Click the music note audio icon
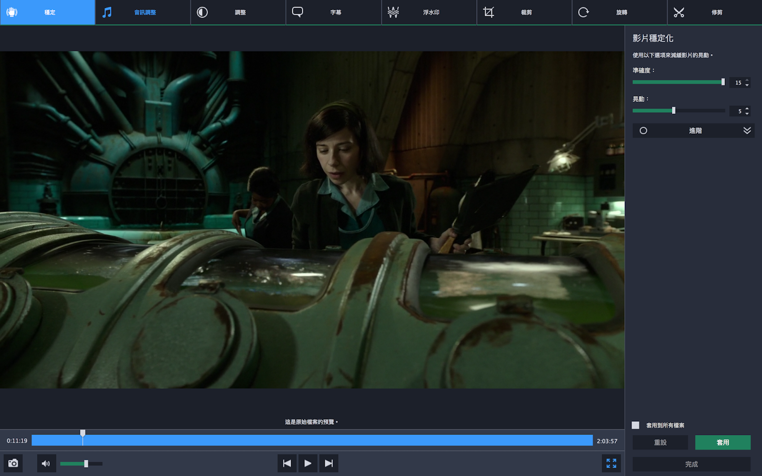Screen dimensions: 762x476 (x=107, y=12)
